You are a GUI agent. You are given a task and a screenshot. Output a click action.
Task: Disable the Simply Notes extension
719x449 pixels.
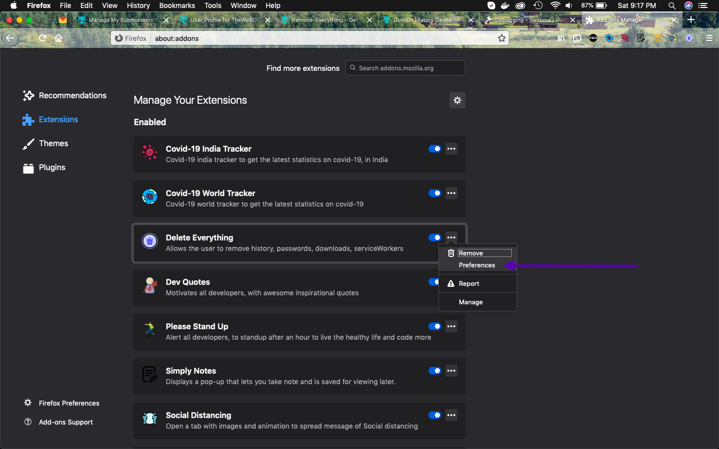(435, 371)
